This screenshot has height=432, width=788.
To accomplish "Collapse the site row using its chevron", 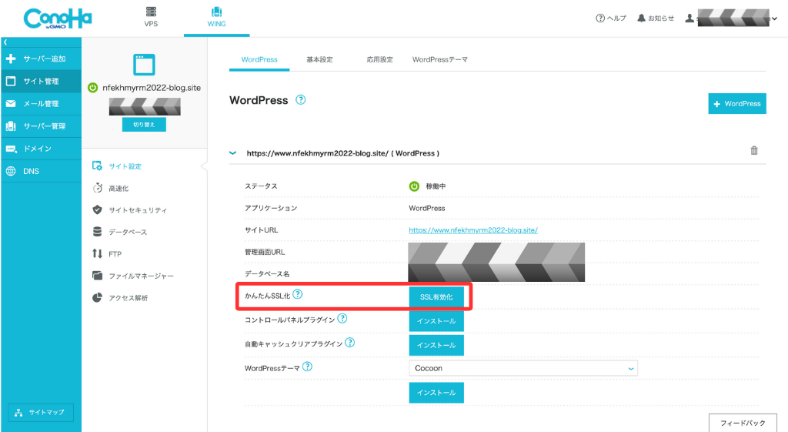I will (x=232, y=153).
